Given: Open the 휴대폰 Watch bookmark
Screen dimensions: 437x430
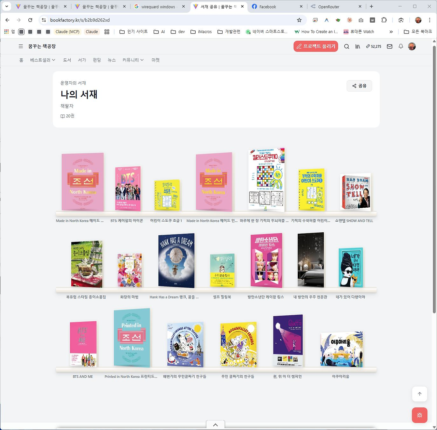Looking at the screenshot, I should pos(359,32).
